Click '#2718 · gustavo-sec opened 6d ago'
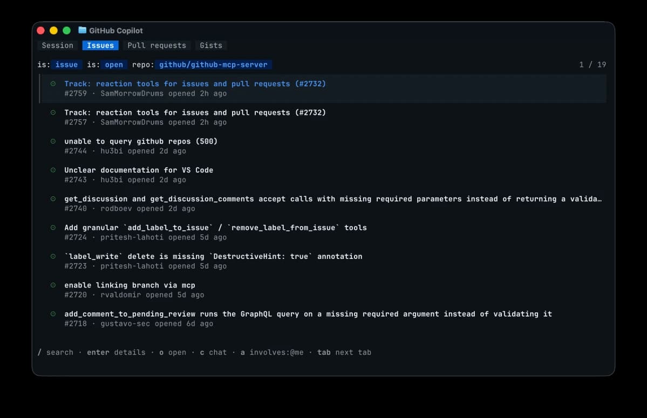This screenshot has height=418, width=647. pos(139,324)
